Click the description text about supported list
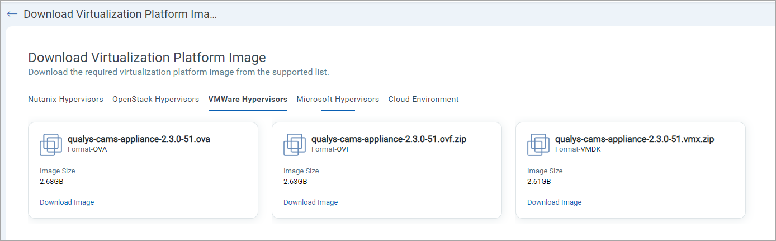The width and height of the screenshot is (776, 241). (x=178, y=72)
